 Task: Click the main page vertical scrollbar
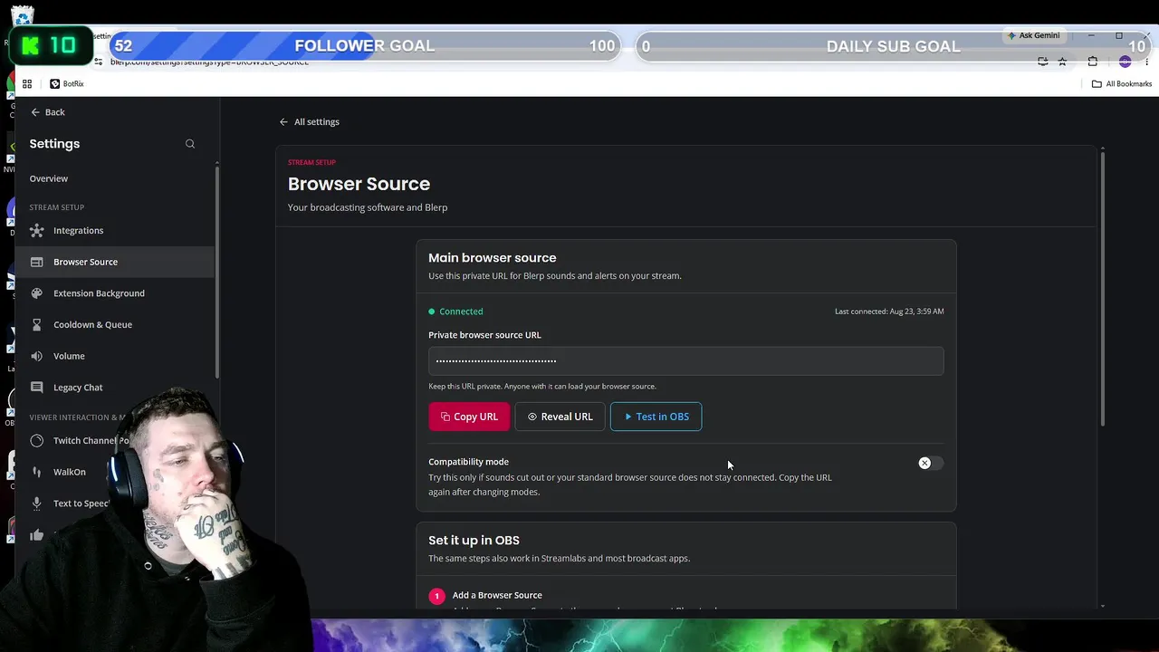click(x=1102, y=290)
